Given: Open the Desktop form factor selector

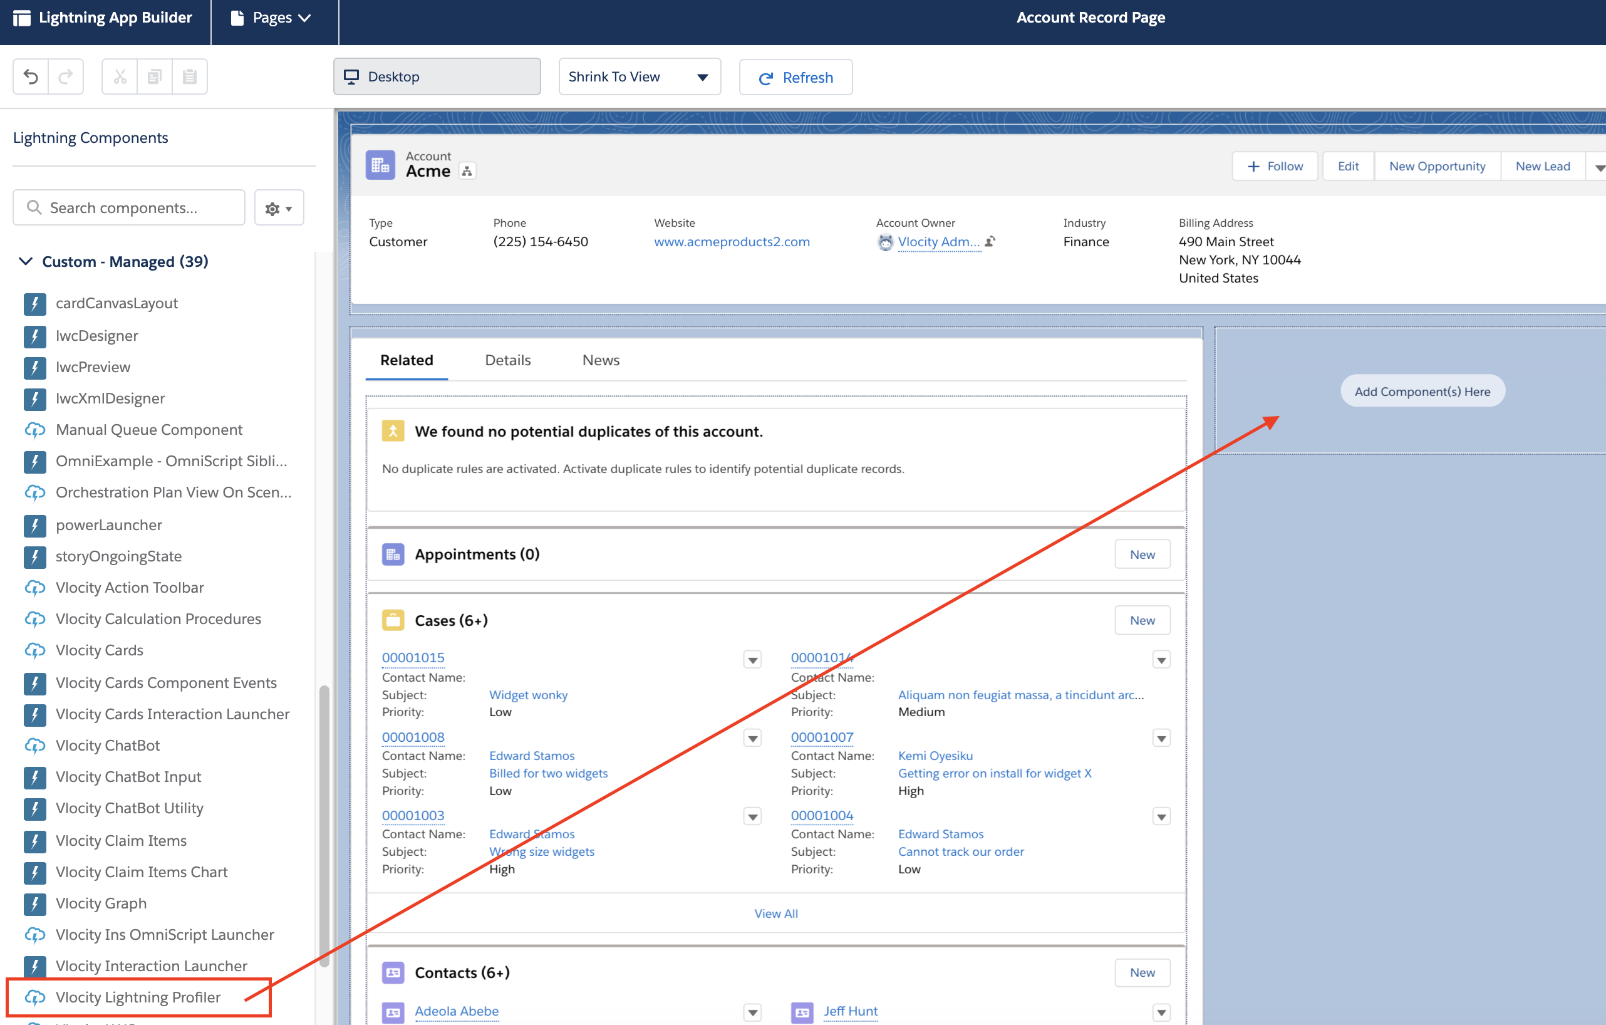Looking at the screenshot, I should pos(437,76).
